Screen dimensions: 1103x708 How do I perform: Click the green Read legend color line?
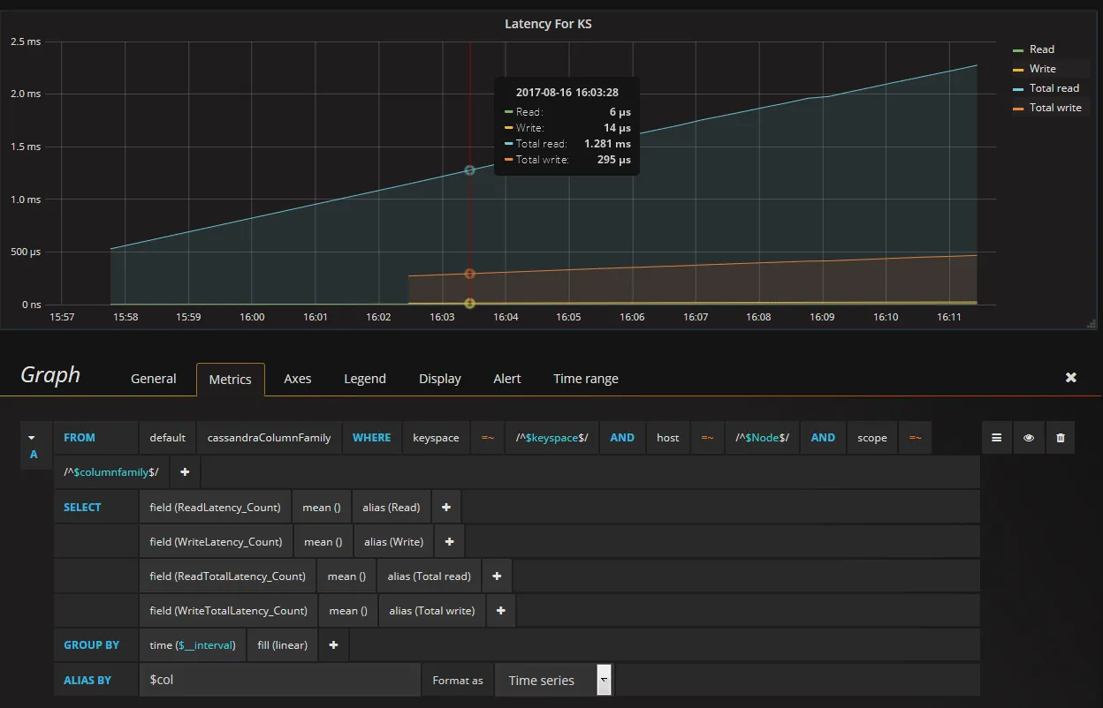(x=1017, y=49)
